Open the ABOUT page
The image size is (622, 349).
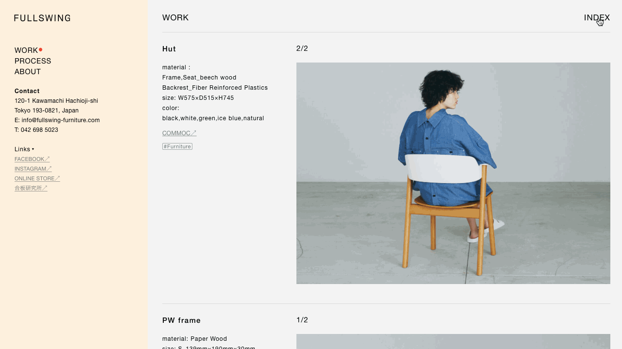coord(28,72)
